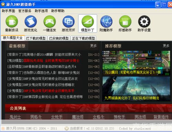This screenshot has height=132, width=172.
Task: Open the 浅星电池界面优化补丁3.0 thumbnail
Action: 136,63
